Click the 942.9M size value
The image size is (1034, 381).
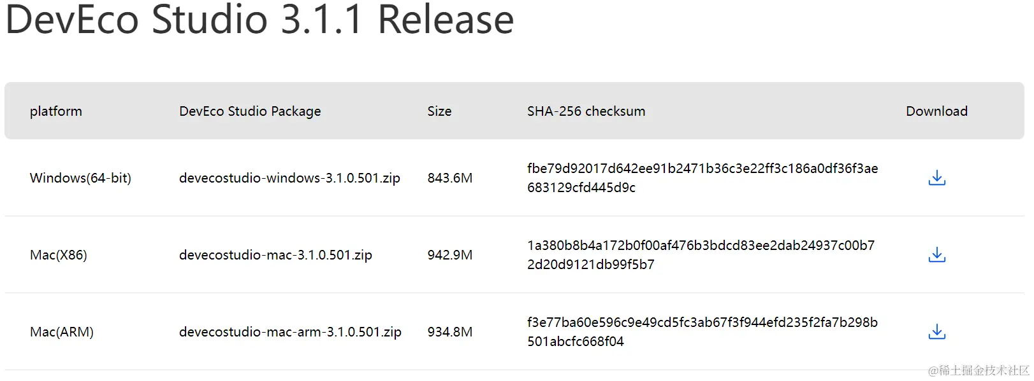(450, 255)
